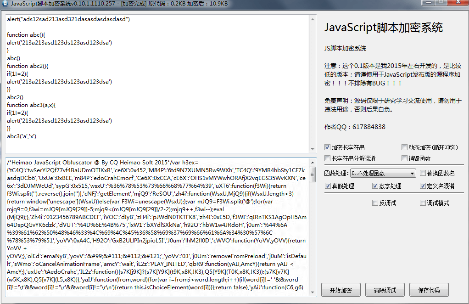Click the 开始加密 button
Screen dimensions: 469x304
(341, 290)
